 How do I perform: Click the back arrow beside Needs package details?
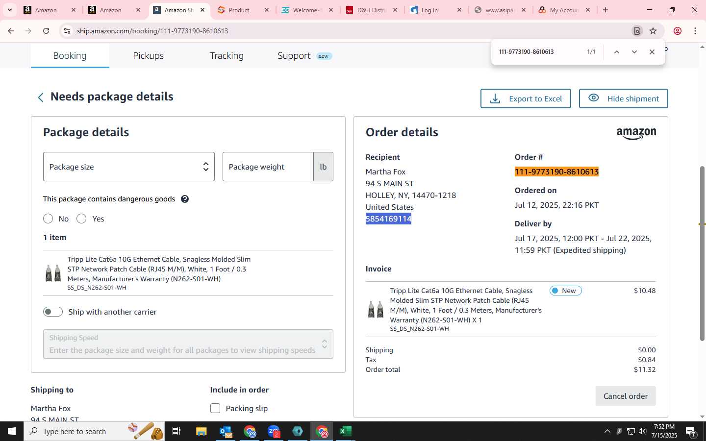pos(41,98)
